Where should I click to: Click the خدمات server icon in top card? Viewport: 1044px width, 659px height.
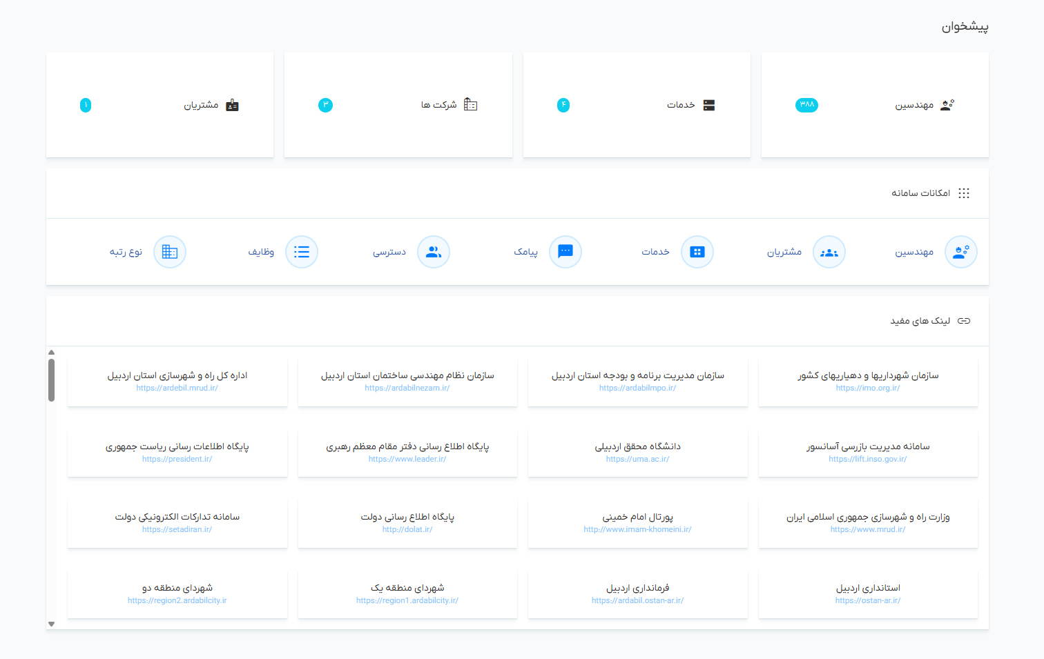tap(709, 105)
